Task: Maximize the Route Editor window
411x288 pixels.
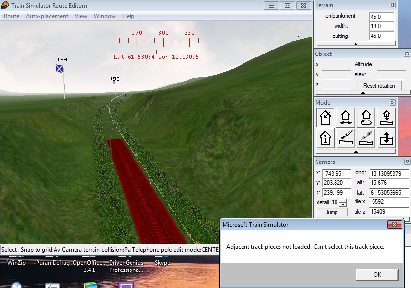Action: [x=287, y=5]
